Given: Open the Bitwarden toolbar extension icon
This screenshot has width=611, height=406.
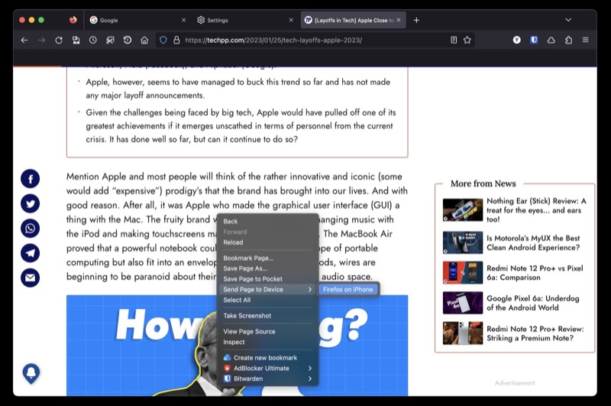Looking at the screenshot, I should [x=534, y=40].
